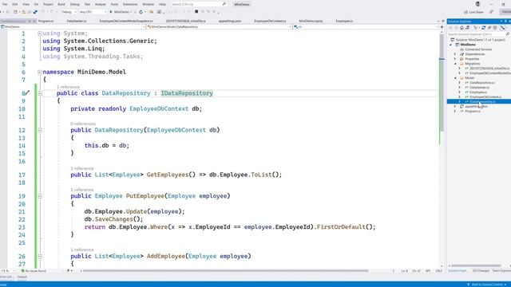511x287 pixels.
Task: Click the user account icon in title bar
Action: click(477, 4)
